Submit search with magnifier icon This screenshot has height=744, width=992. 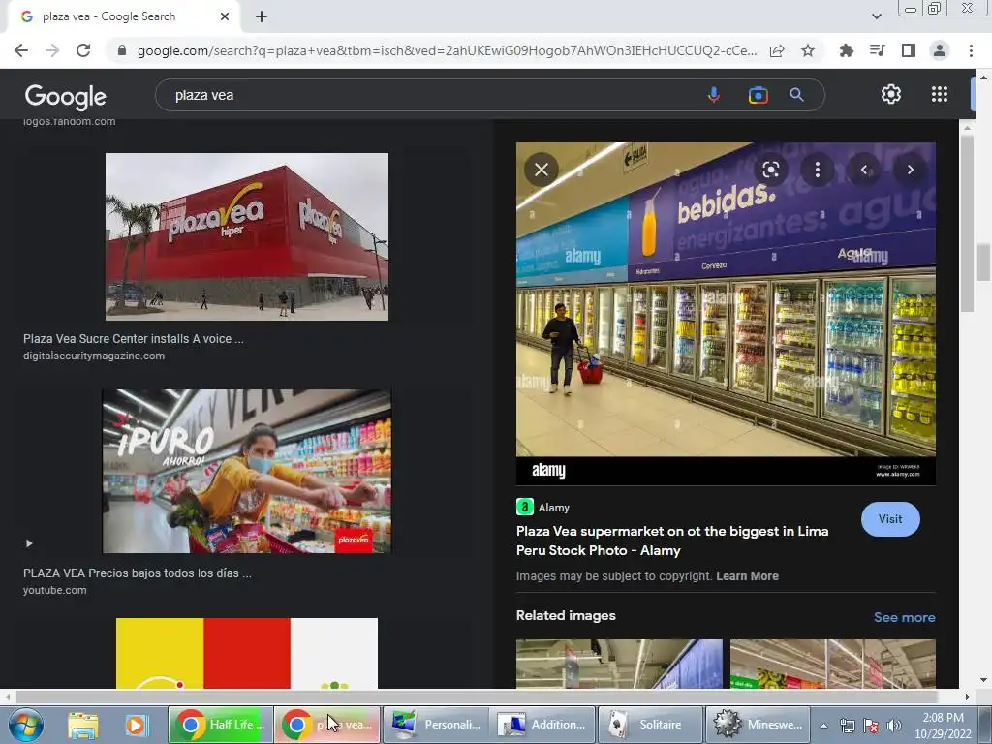click(x=796, y=95)
